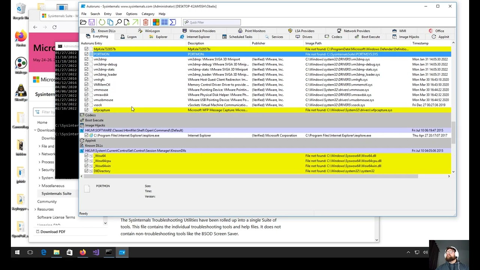Open the Entry menu in Autoruns
The height and width of the screenshot is (270, 480).
[x=108, y=14]
